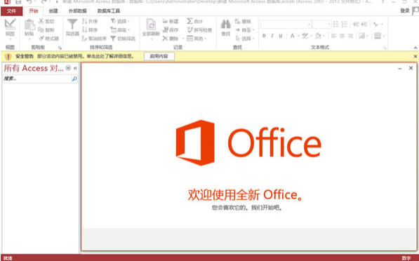Switch to the 开始 (Home) tab
This screenshot has width=419, height=261.
pyautogui.click(x=34, y=11)
